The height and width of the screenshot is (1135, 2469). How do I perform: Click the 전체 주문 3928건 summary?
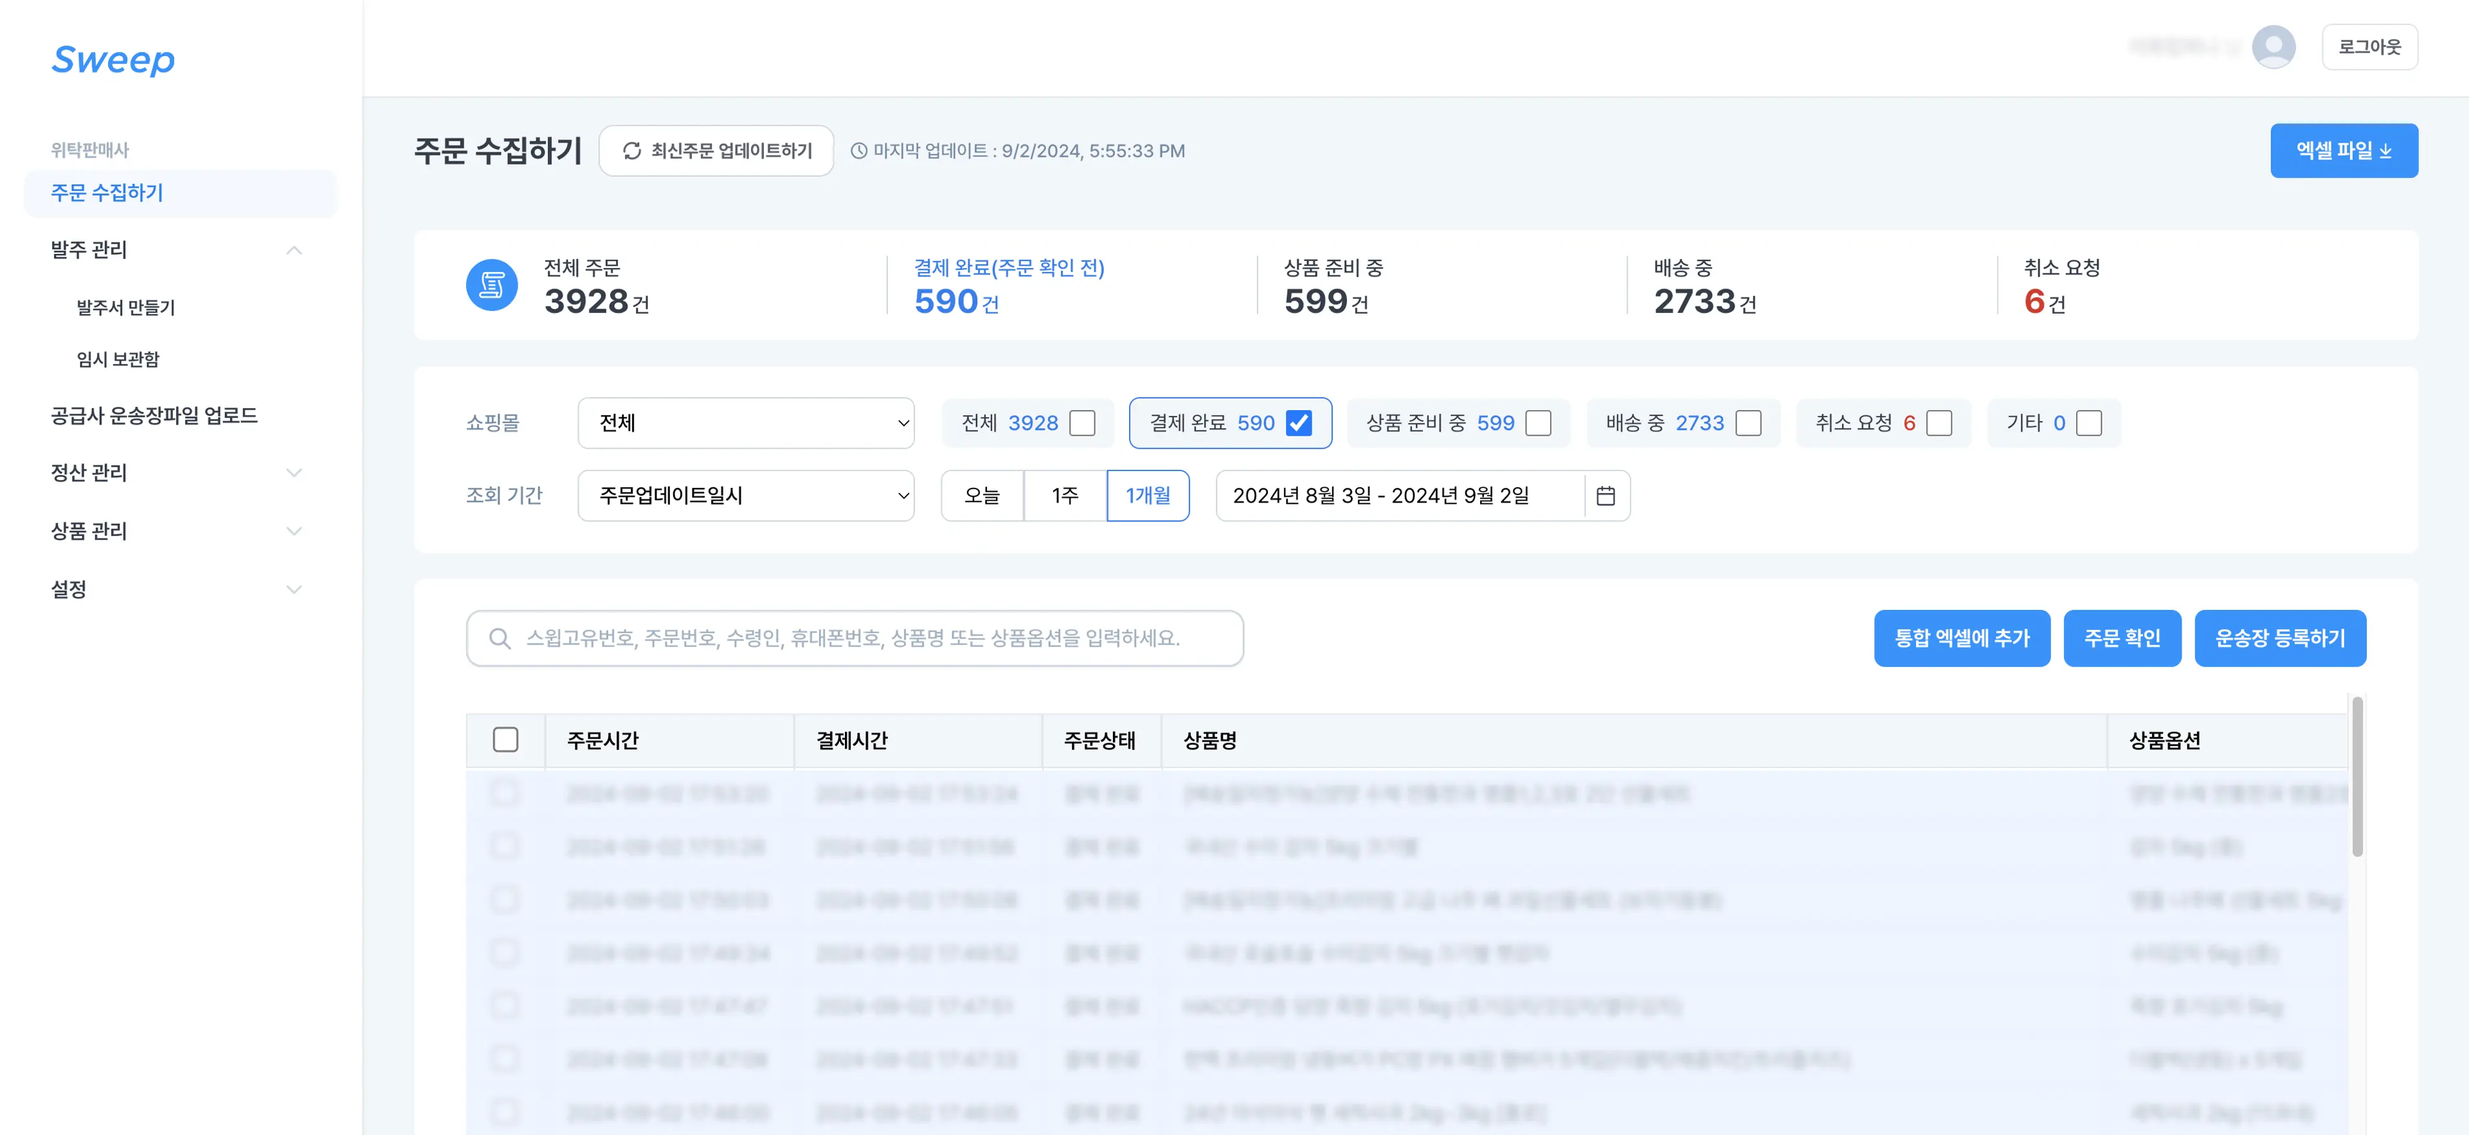[x=596, y=285]
